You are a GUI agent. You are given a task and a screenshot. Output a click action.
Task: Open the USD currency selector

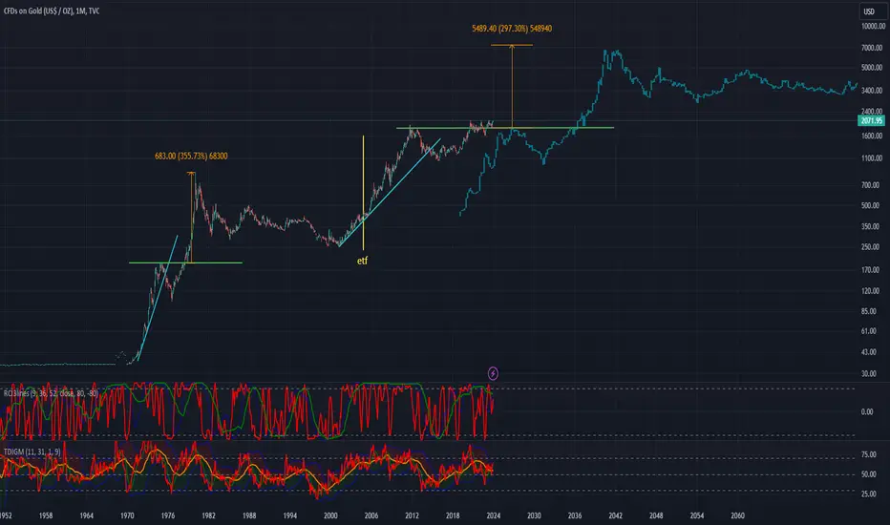pos(869,11)
